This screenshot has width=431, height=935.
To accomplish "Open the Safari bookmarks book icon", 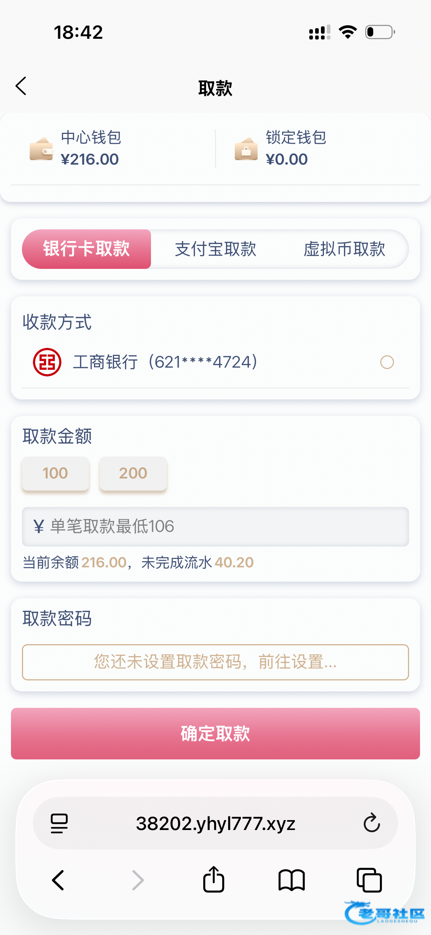I will point(291,879).
